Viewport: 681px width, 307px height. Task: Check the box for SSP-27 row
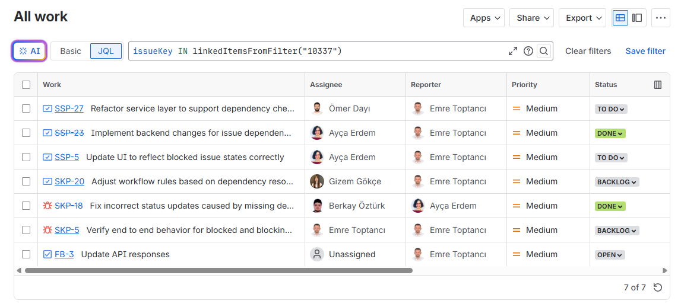pos(26,108)
